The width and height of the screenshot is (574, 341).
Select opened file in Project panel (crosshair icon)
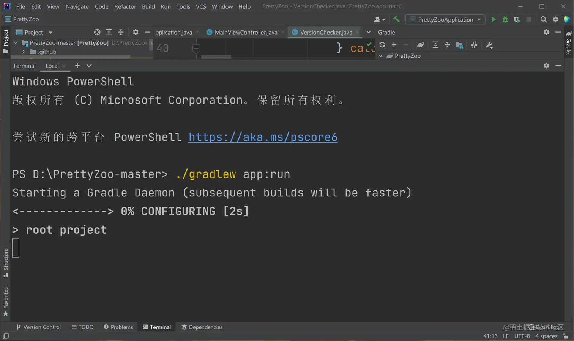97,32
